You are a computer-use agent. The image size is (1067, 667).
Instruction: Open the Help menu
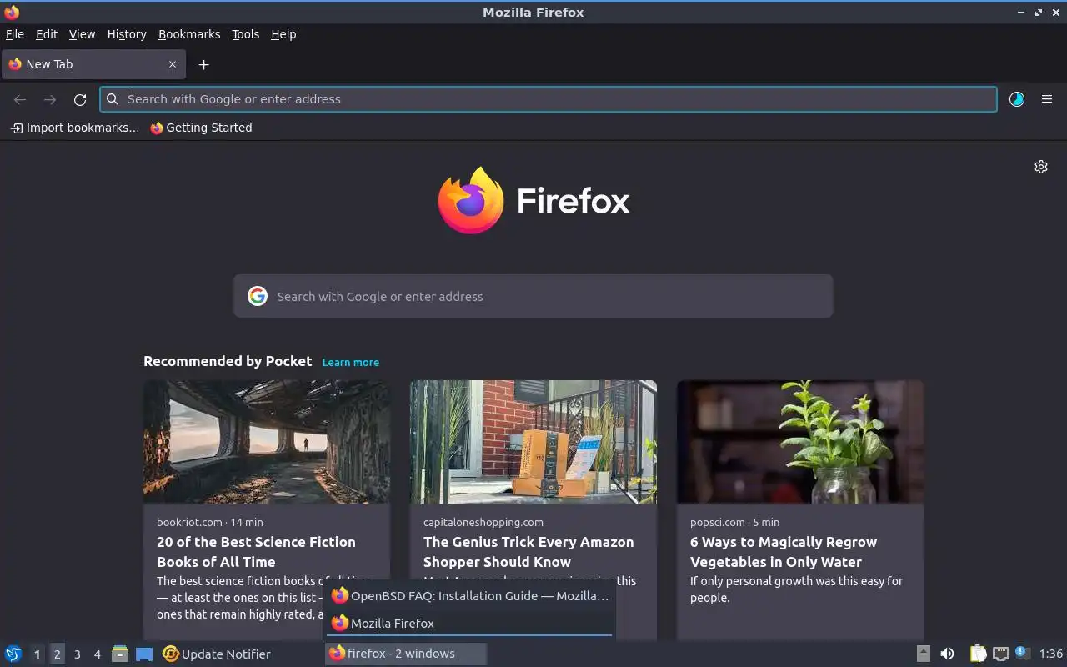(283, 34)
